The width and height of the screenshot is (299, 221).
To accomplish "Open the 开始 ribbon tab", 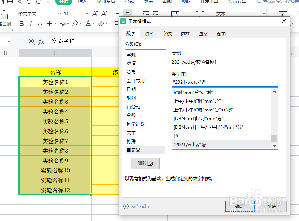I will click(64, 2).
